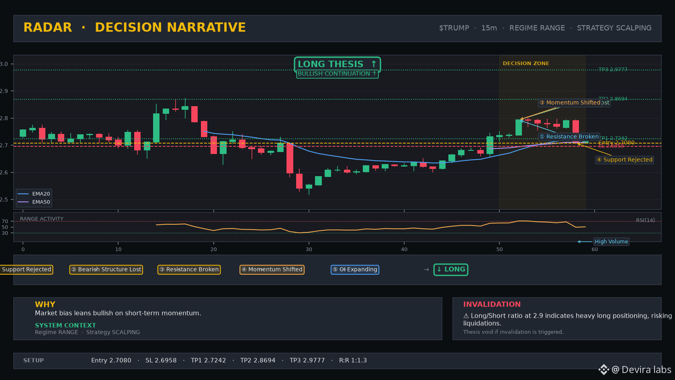Click the INVALIDATION heading
The width and height of the screenshot is (675, 380).
point(492,304)
